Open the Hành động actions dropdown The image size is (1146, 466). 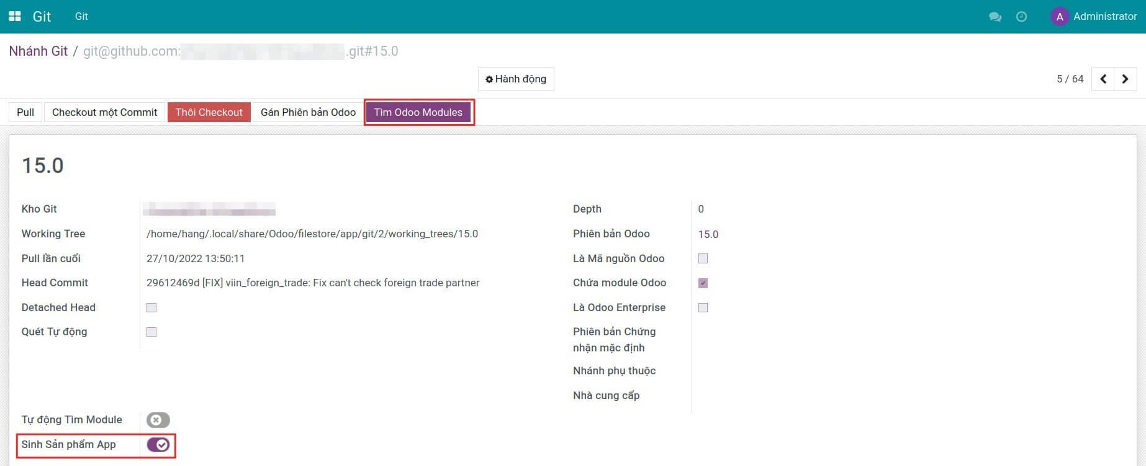pos(516,79)
